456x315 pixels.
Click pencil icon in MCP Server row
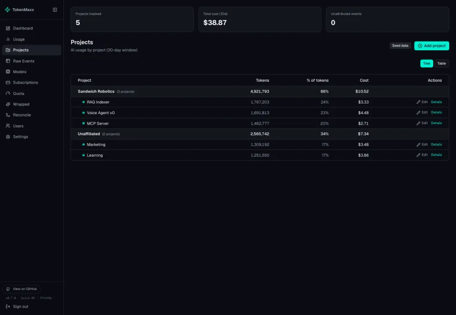(x=418, y=123)
